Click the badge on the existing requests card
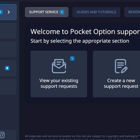The width and height of the screenshot is (140, 140). click(x=72, y=59)
